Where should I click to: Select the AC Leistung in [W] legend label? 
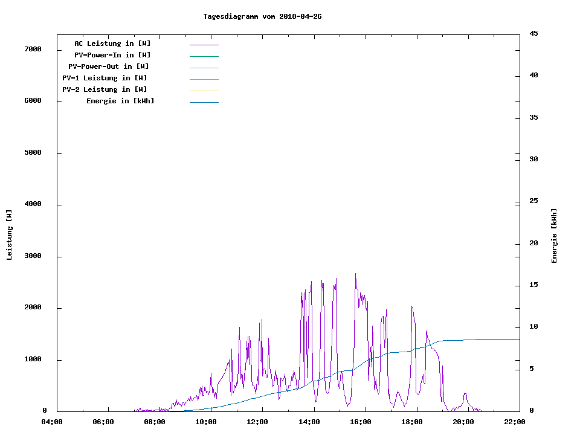click(x=112, y=43)
